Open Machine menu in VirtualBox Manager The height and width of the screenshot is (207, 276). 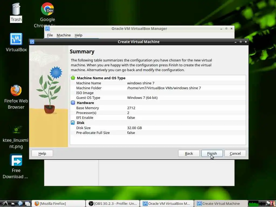tap(64, 35)
